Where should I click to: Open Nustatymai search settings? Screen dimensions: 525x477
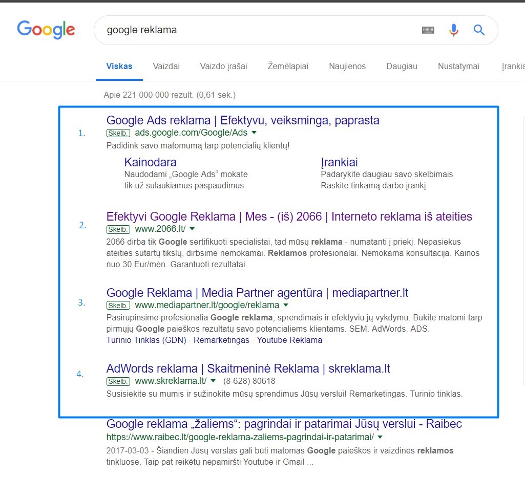pos(459,66)
